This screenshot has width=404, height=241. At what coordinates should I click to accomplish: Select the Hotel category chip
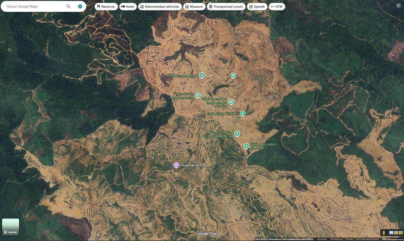[x=128, y=7]
